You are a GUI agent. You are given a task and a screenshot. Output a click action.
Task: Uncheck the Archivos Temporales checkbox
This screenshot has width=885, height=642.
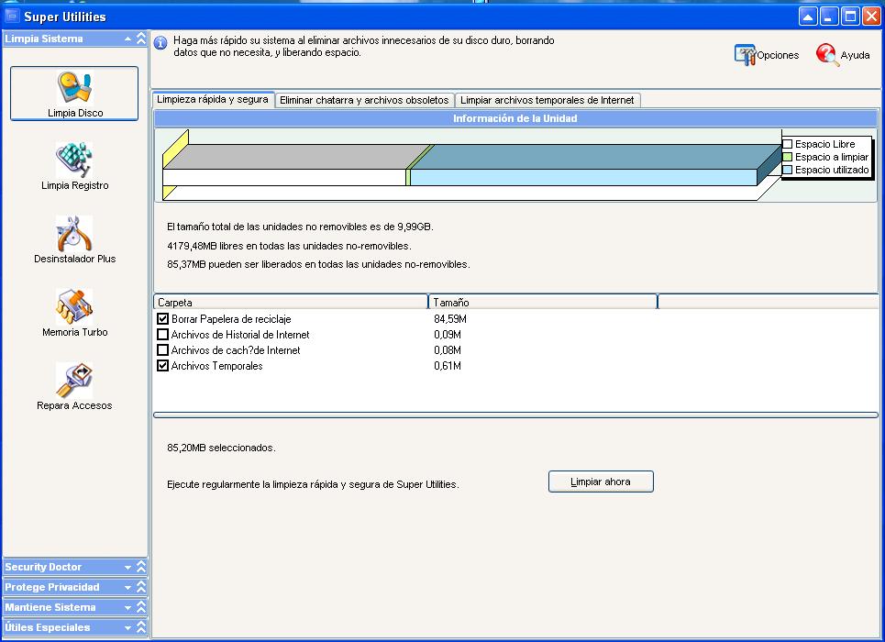(x=162, y=366)
